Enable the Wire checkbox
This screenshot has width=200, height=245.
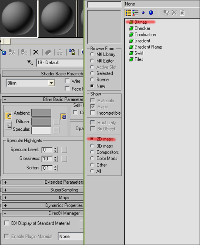point(67,81)
